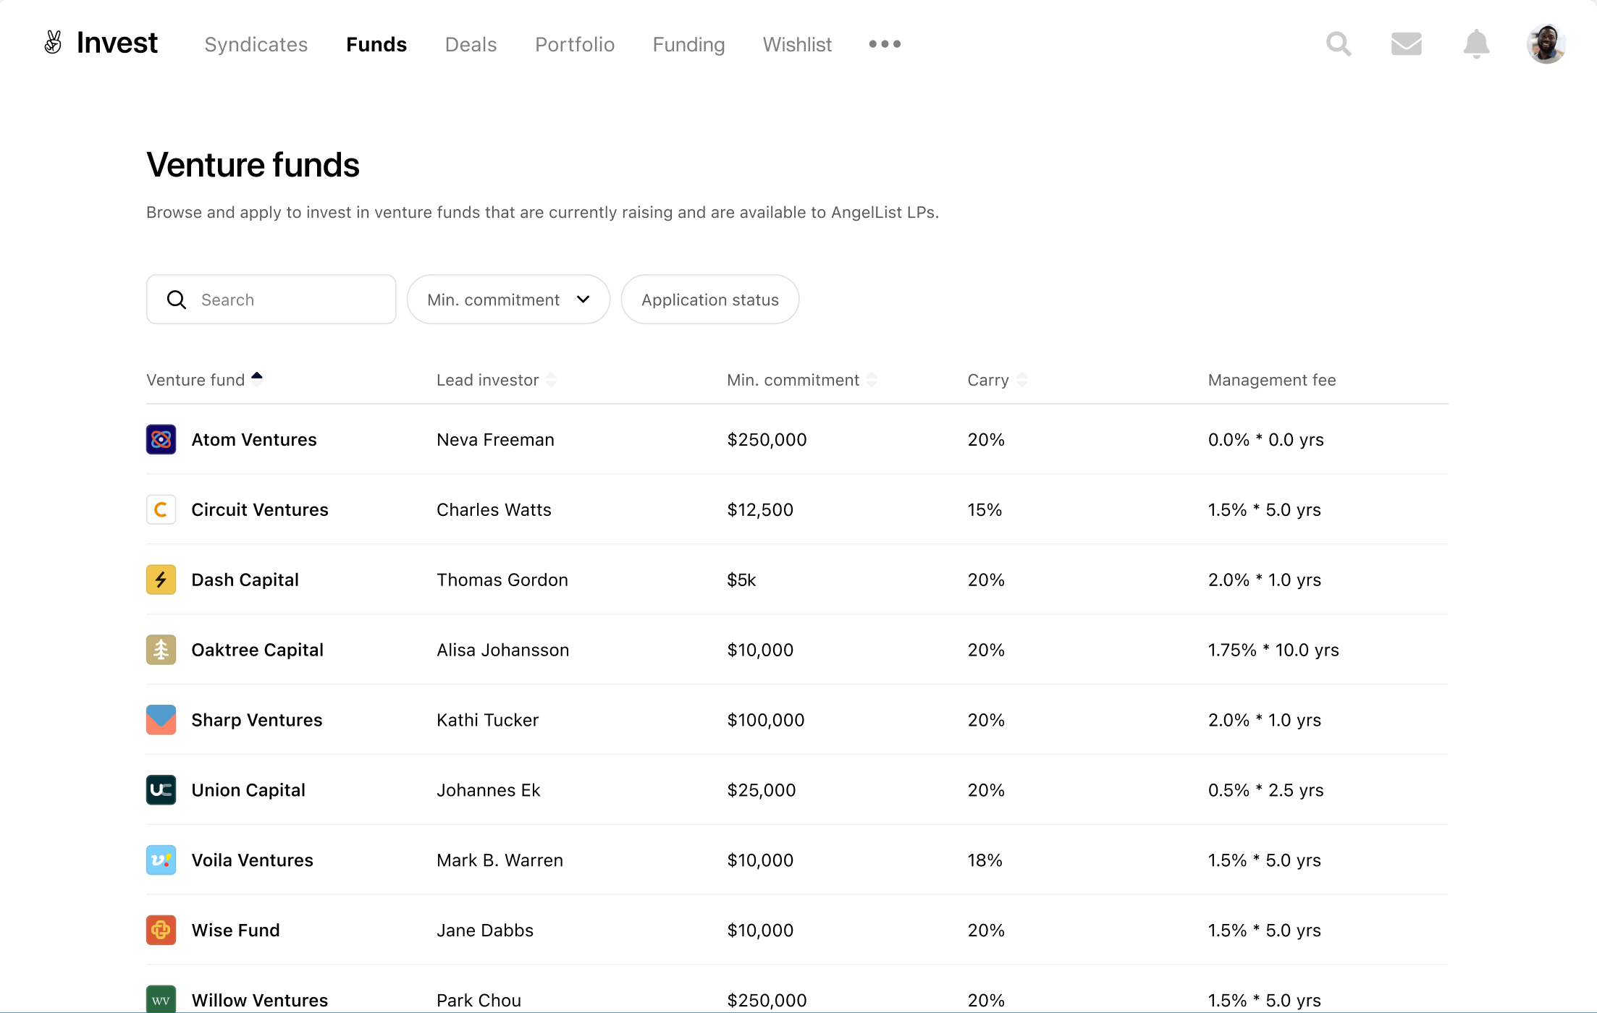
Task: Click the 0.0% * 0.0 yrs fee
Action: coord(1265,439)
